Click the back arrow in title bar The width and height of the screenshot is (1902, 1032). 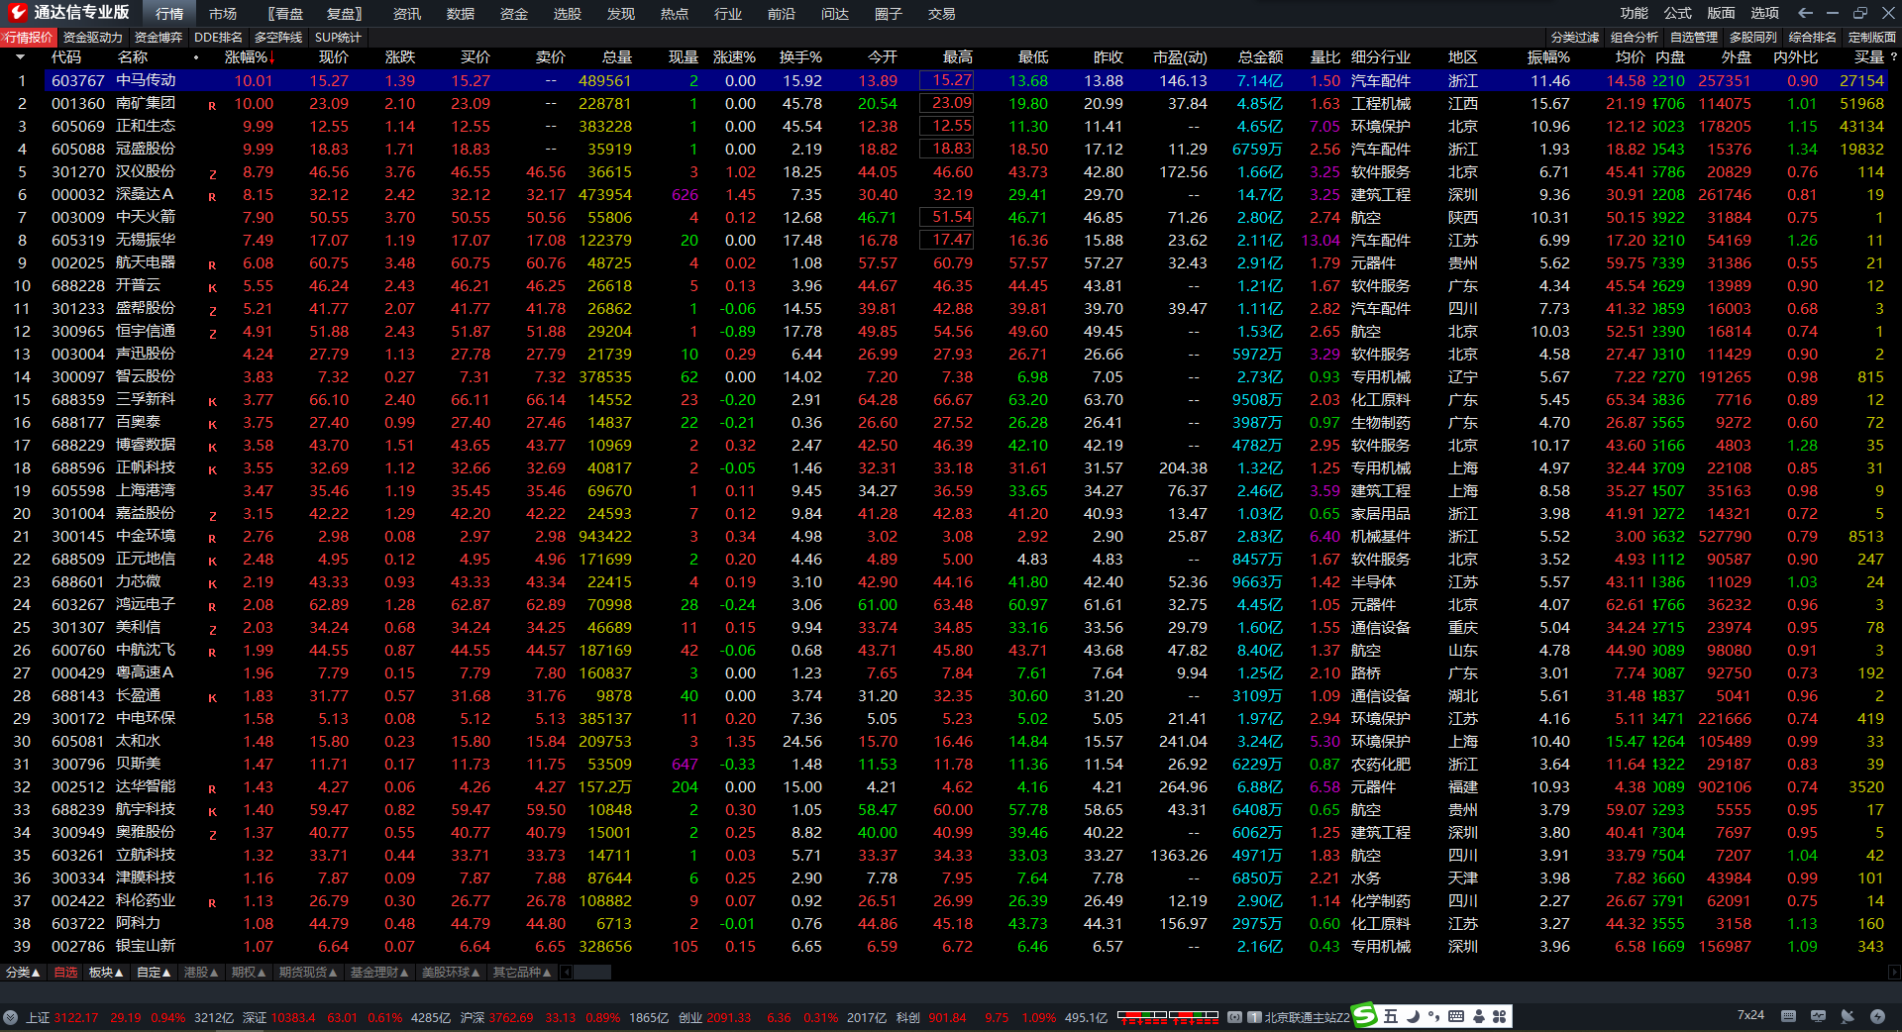click(1805, 13)
